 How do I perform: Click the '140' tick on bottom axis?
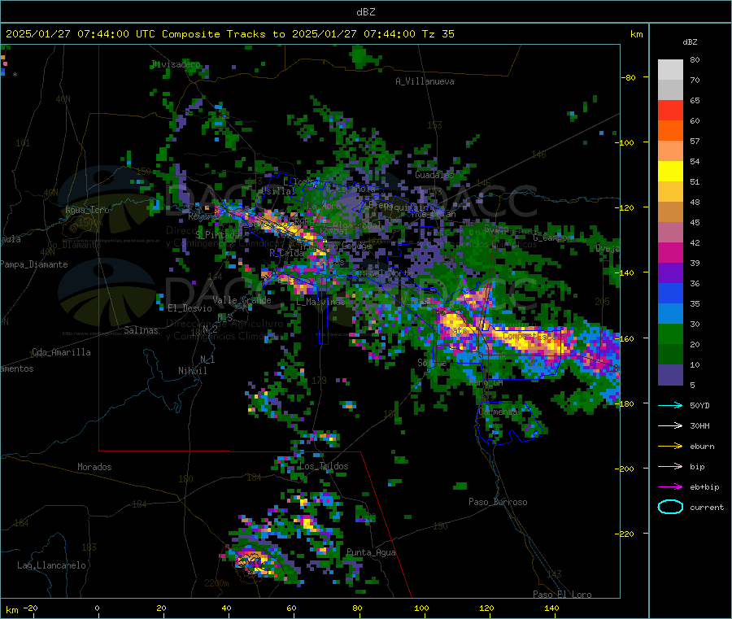click(551, 608)
